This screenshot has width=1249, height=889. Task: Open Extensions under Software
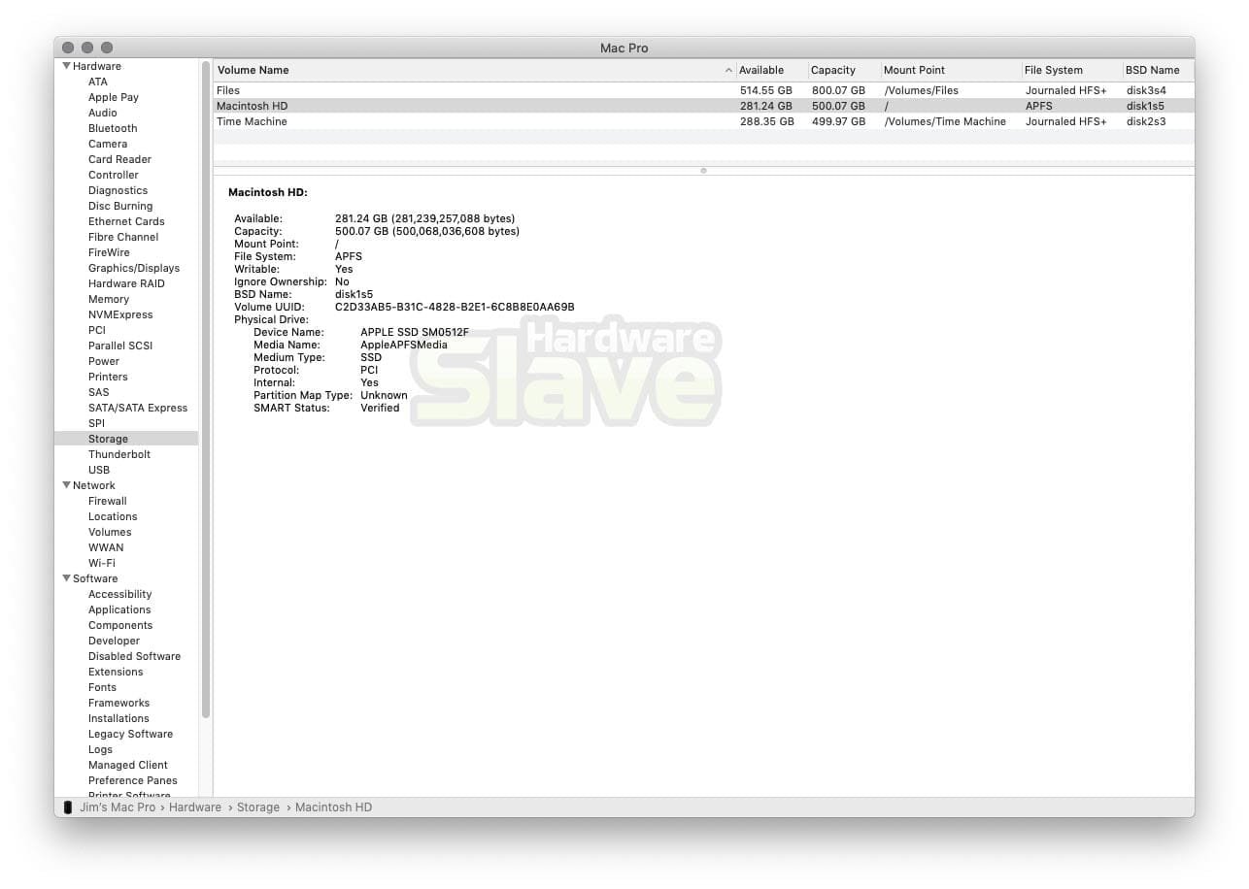pyautogui.click(x=116, y=672)
